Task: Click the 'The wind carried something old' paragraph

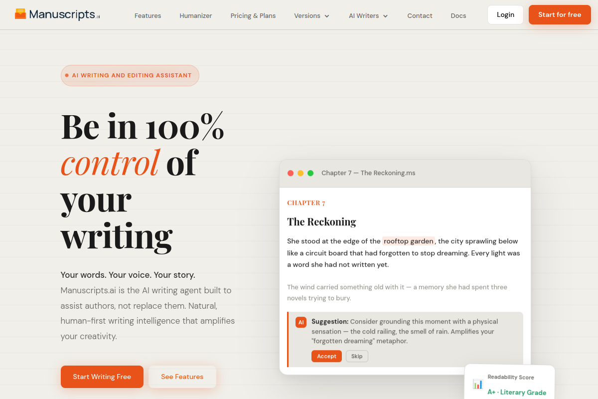Action: tap(397, 293)
